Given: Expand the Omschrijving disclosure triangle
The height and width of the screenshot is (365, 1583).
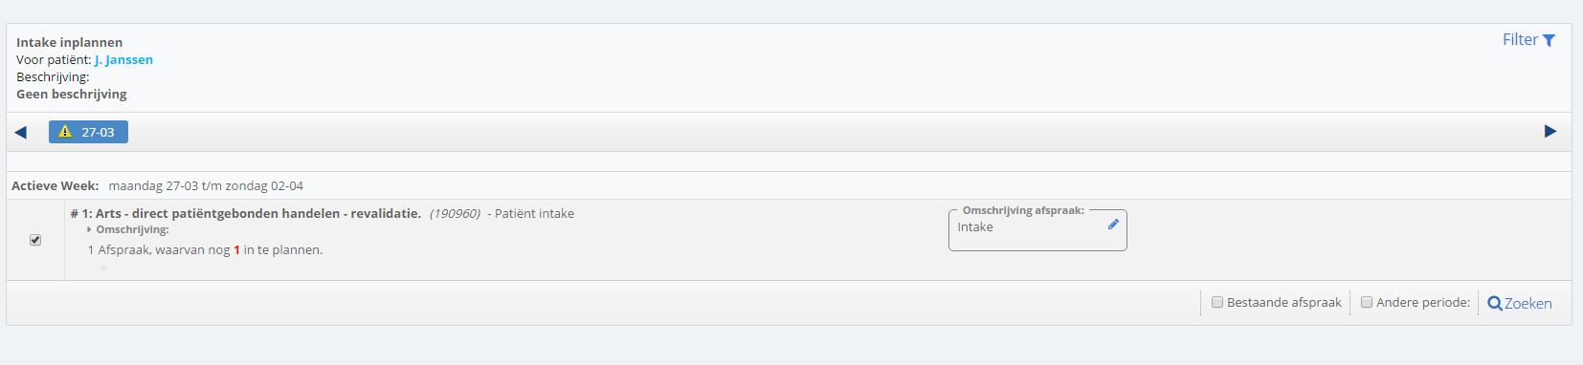Looking at the screenshot, I should click(89, 229).
